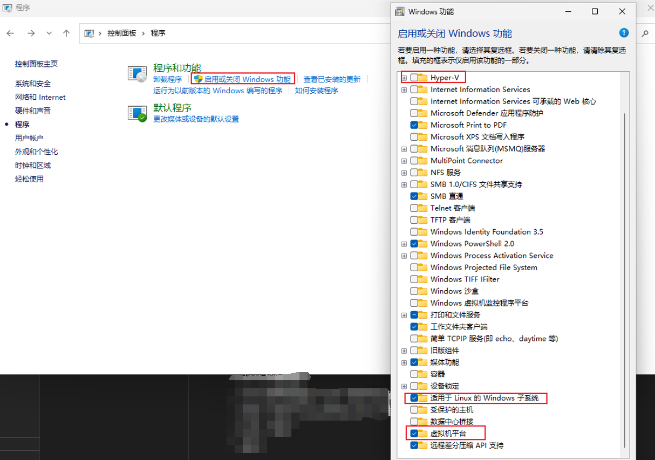Expand 打印和文件服务 node
The image size is (655, 460).
[404, 315]
